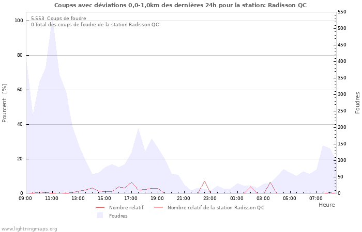Image resolution: width=362 pixels, height=232 pixels.
Task: Click the 23:00 time tick label
Action: (210, 198)
